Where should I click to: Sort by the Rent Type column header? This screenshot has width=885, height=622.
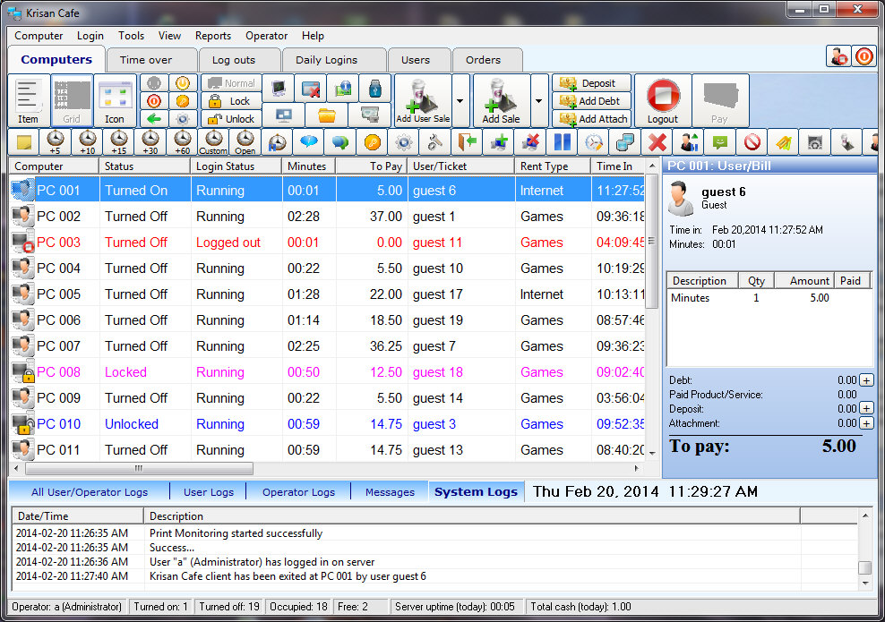point(553,166)
